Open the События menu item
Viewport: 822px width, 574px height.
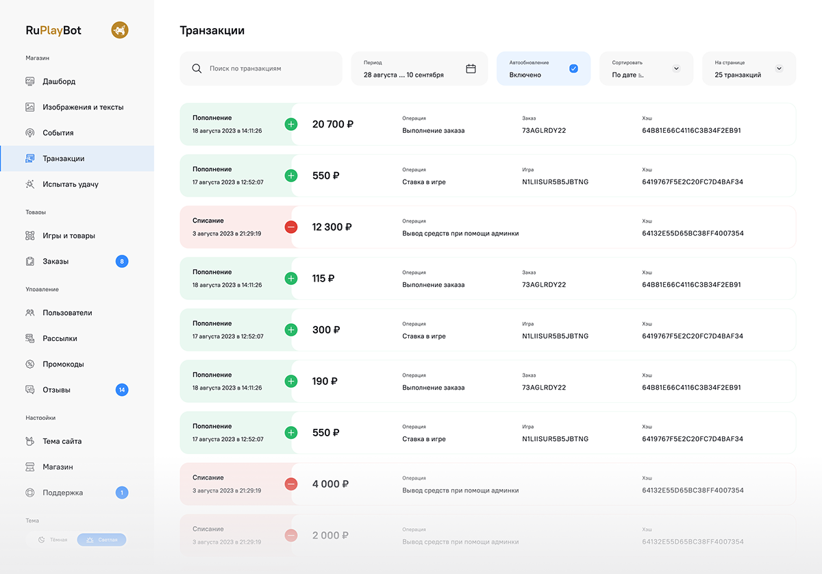tap(77, 133)
